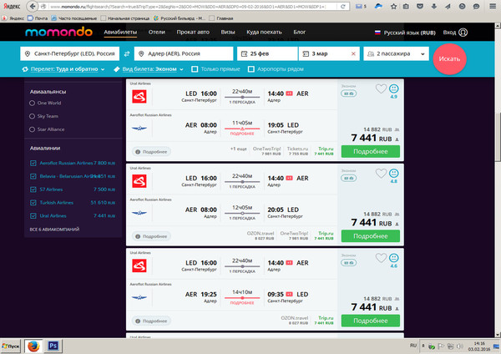This screenshot has width=501, height=354.
Task: Click Tickets.ru 7 755 RUB offer
Action: click(297, 151)
